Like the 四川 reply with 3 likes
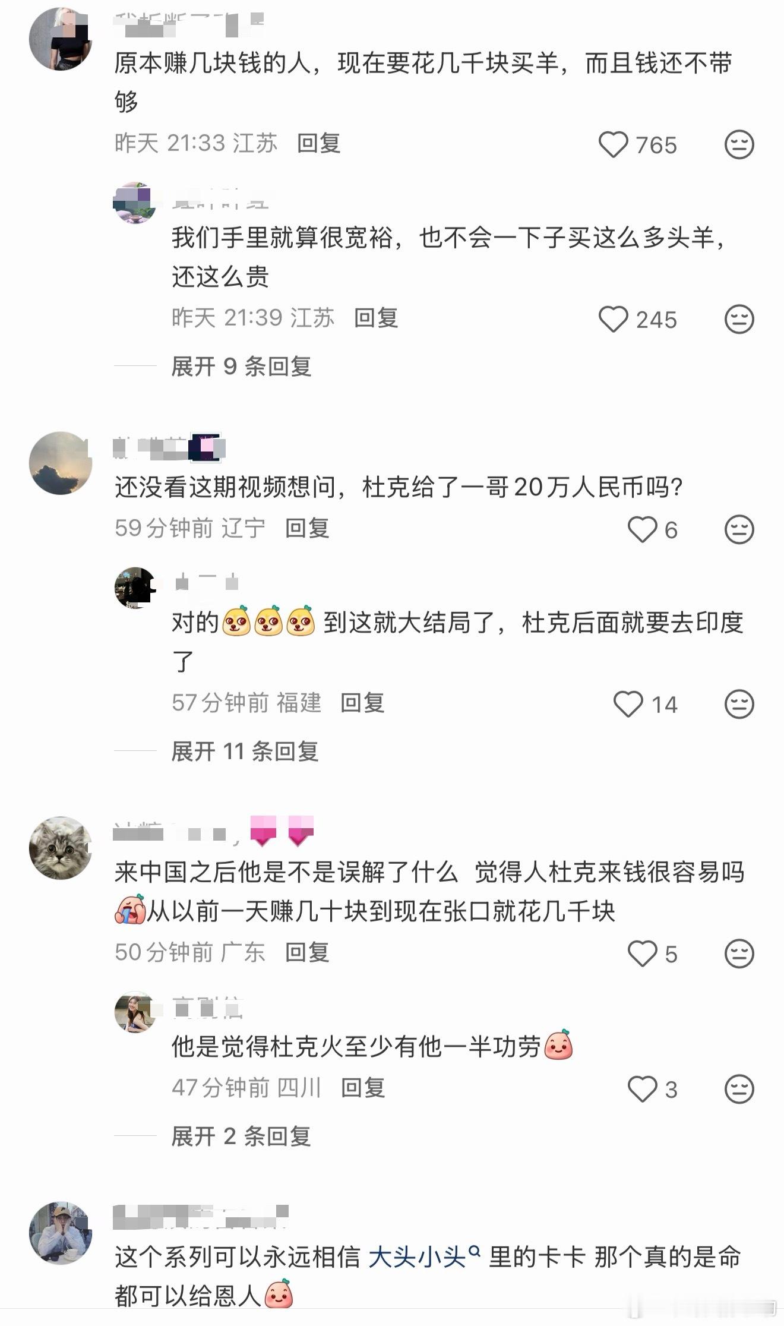Image resolution: width=784 pixels, height=1326 pixels. (x=643, y=1089)
